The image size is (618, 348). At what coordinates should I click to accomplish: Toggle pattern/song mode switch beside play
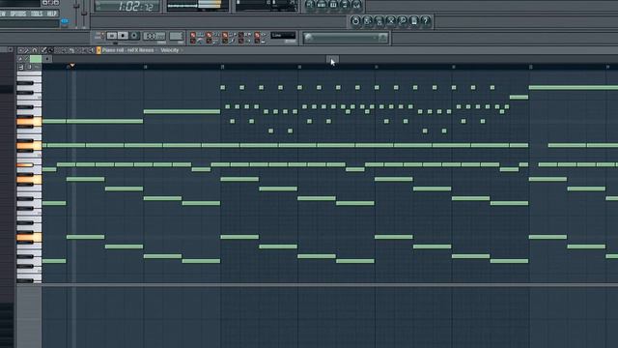[99, 36]
